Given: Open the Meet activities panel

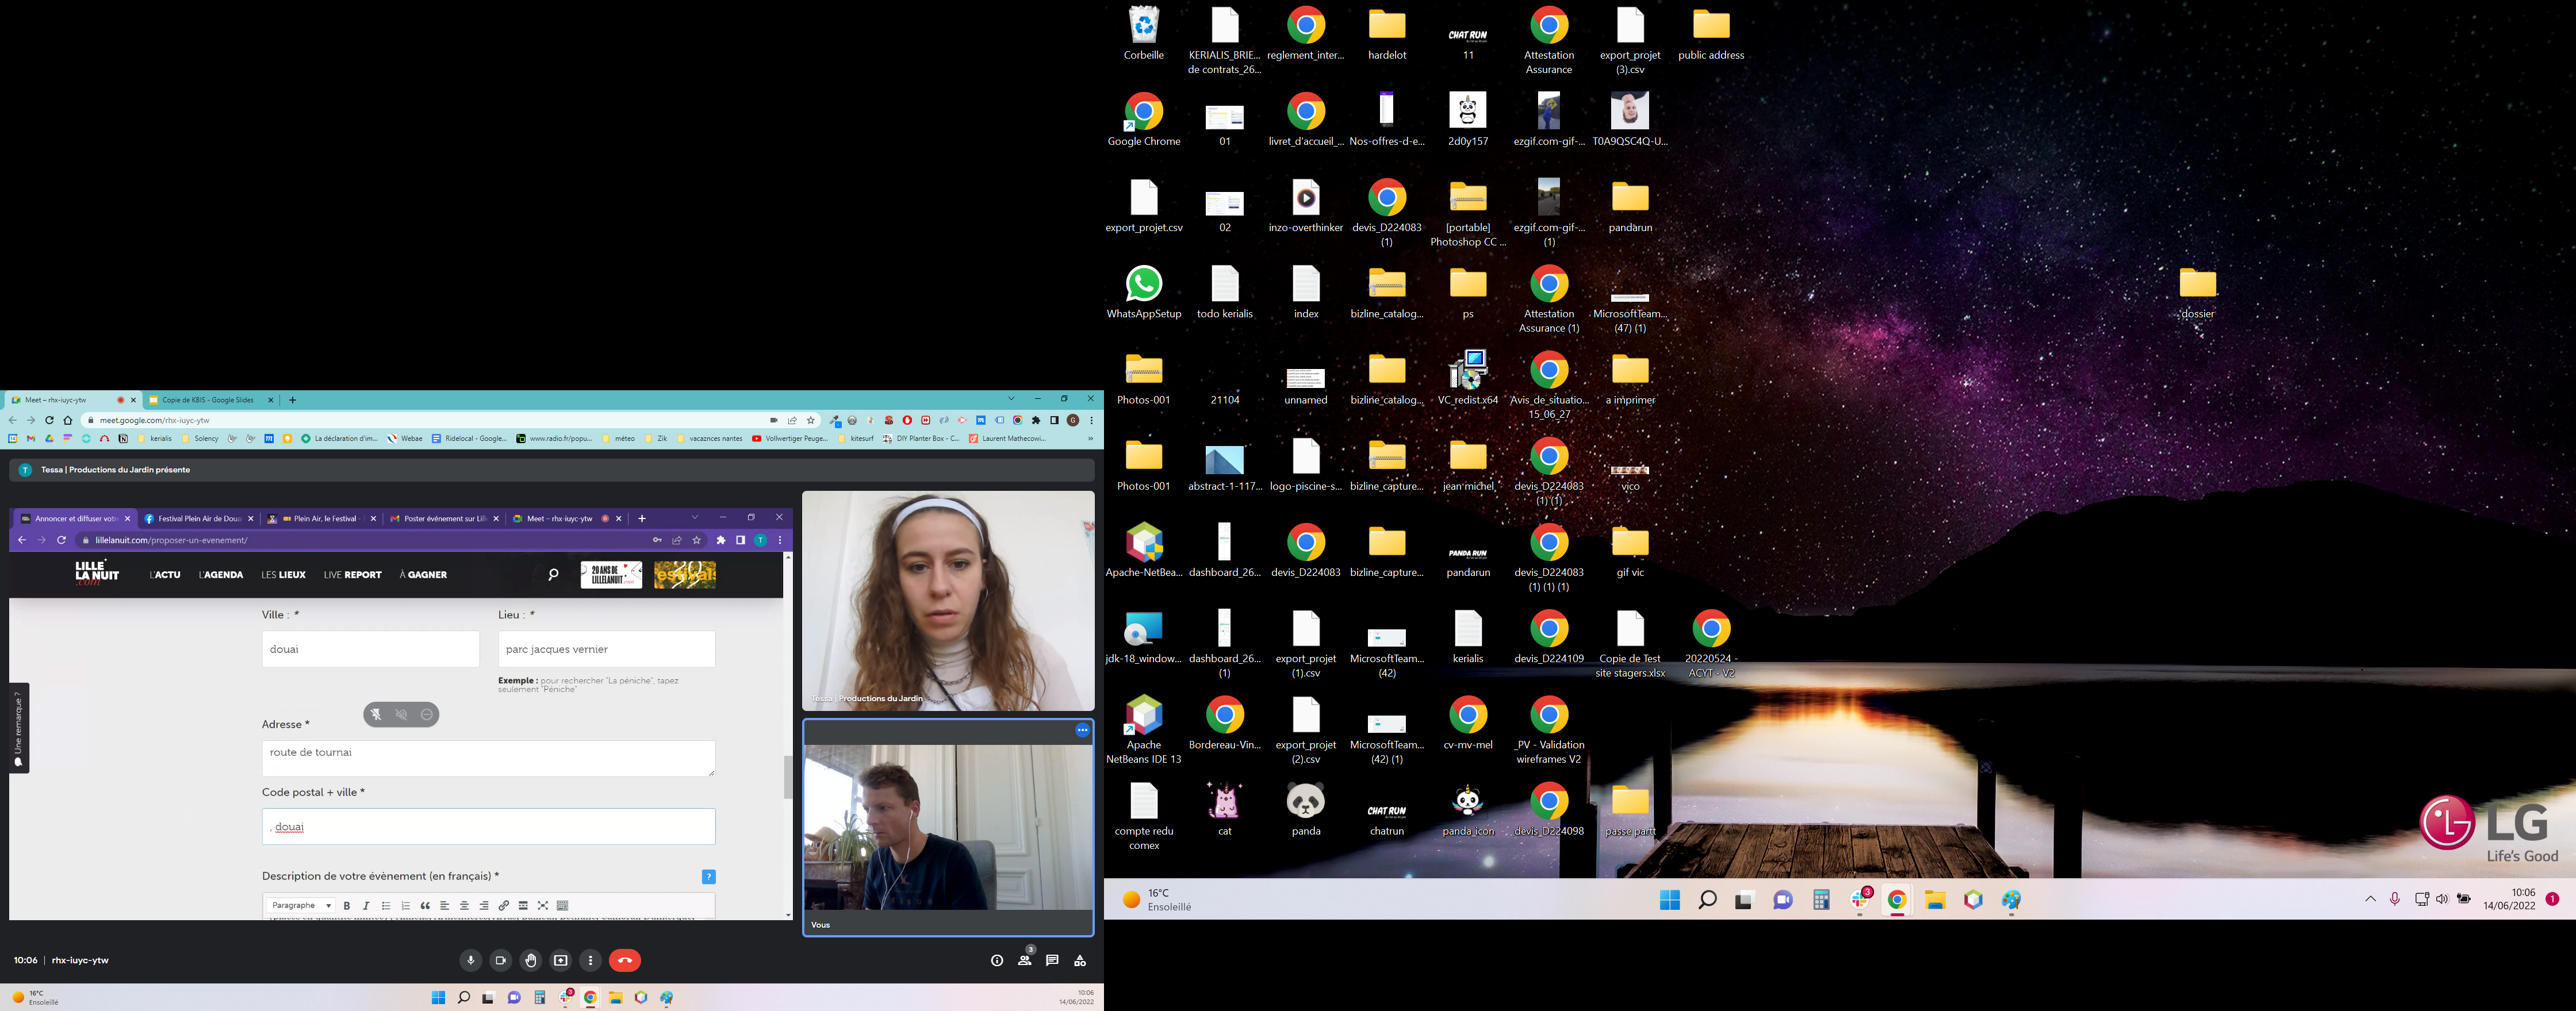Looking at the screenshot, I should click(1080, 960).
